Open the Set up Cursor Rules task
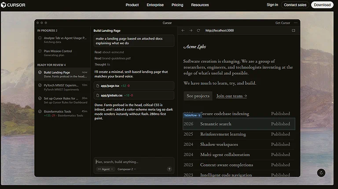Image resolution: width=338 pixels, height=189 pixels. click(62, 100)
